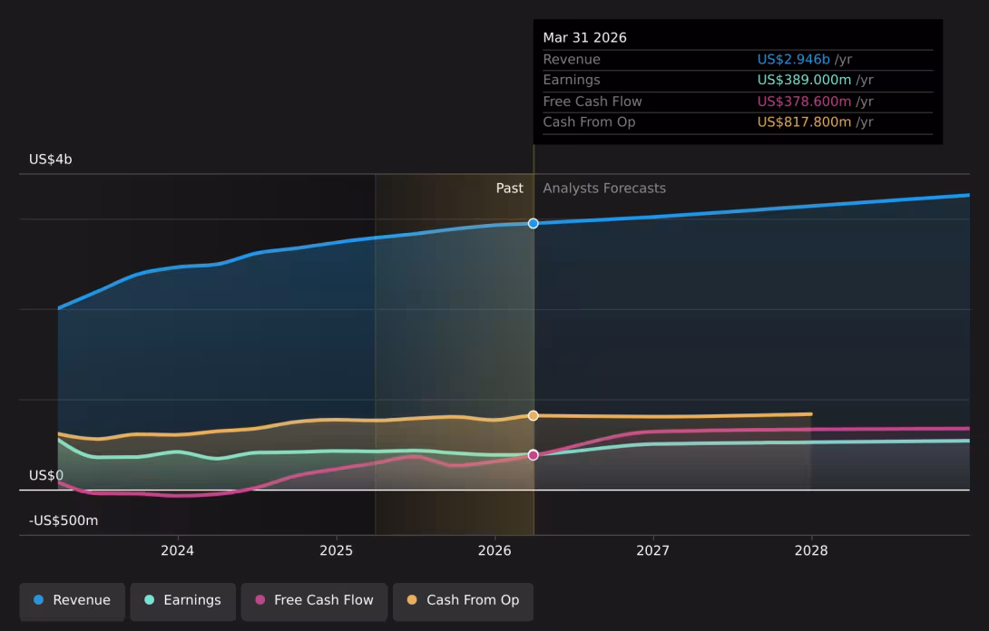
Task: Toggle the Revenue legend button
Action: coord(72,601)
